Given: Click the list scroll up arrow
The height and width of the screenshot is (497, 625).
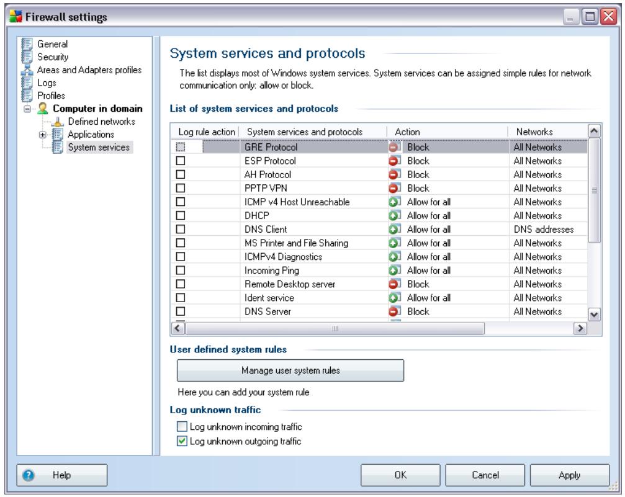Looking at the screenshot, I should [594, 131].
